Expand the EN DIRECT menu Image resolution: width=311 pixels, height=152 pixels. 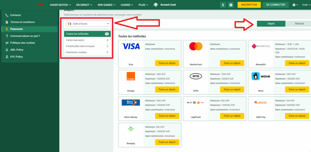pos(84,5)
